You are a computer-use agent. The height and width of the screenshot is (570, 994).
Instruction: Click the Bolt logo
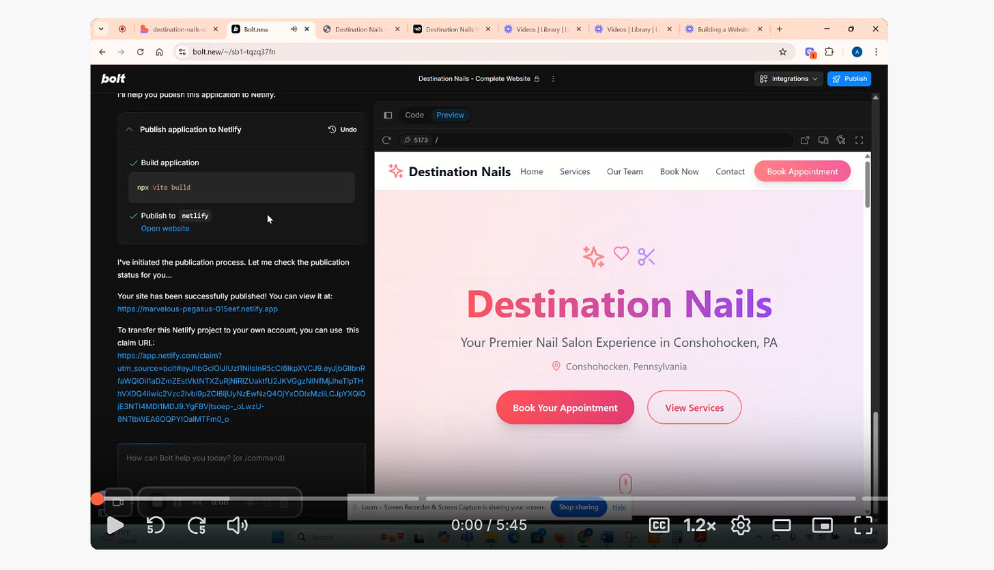tap(113, 79)
